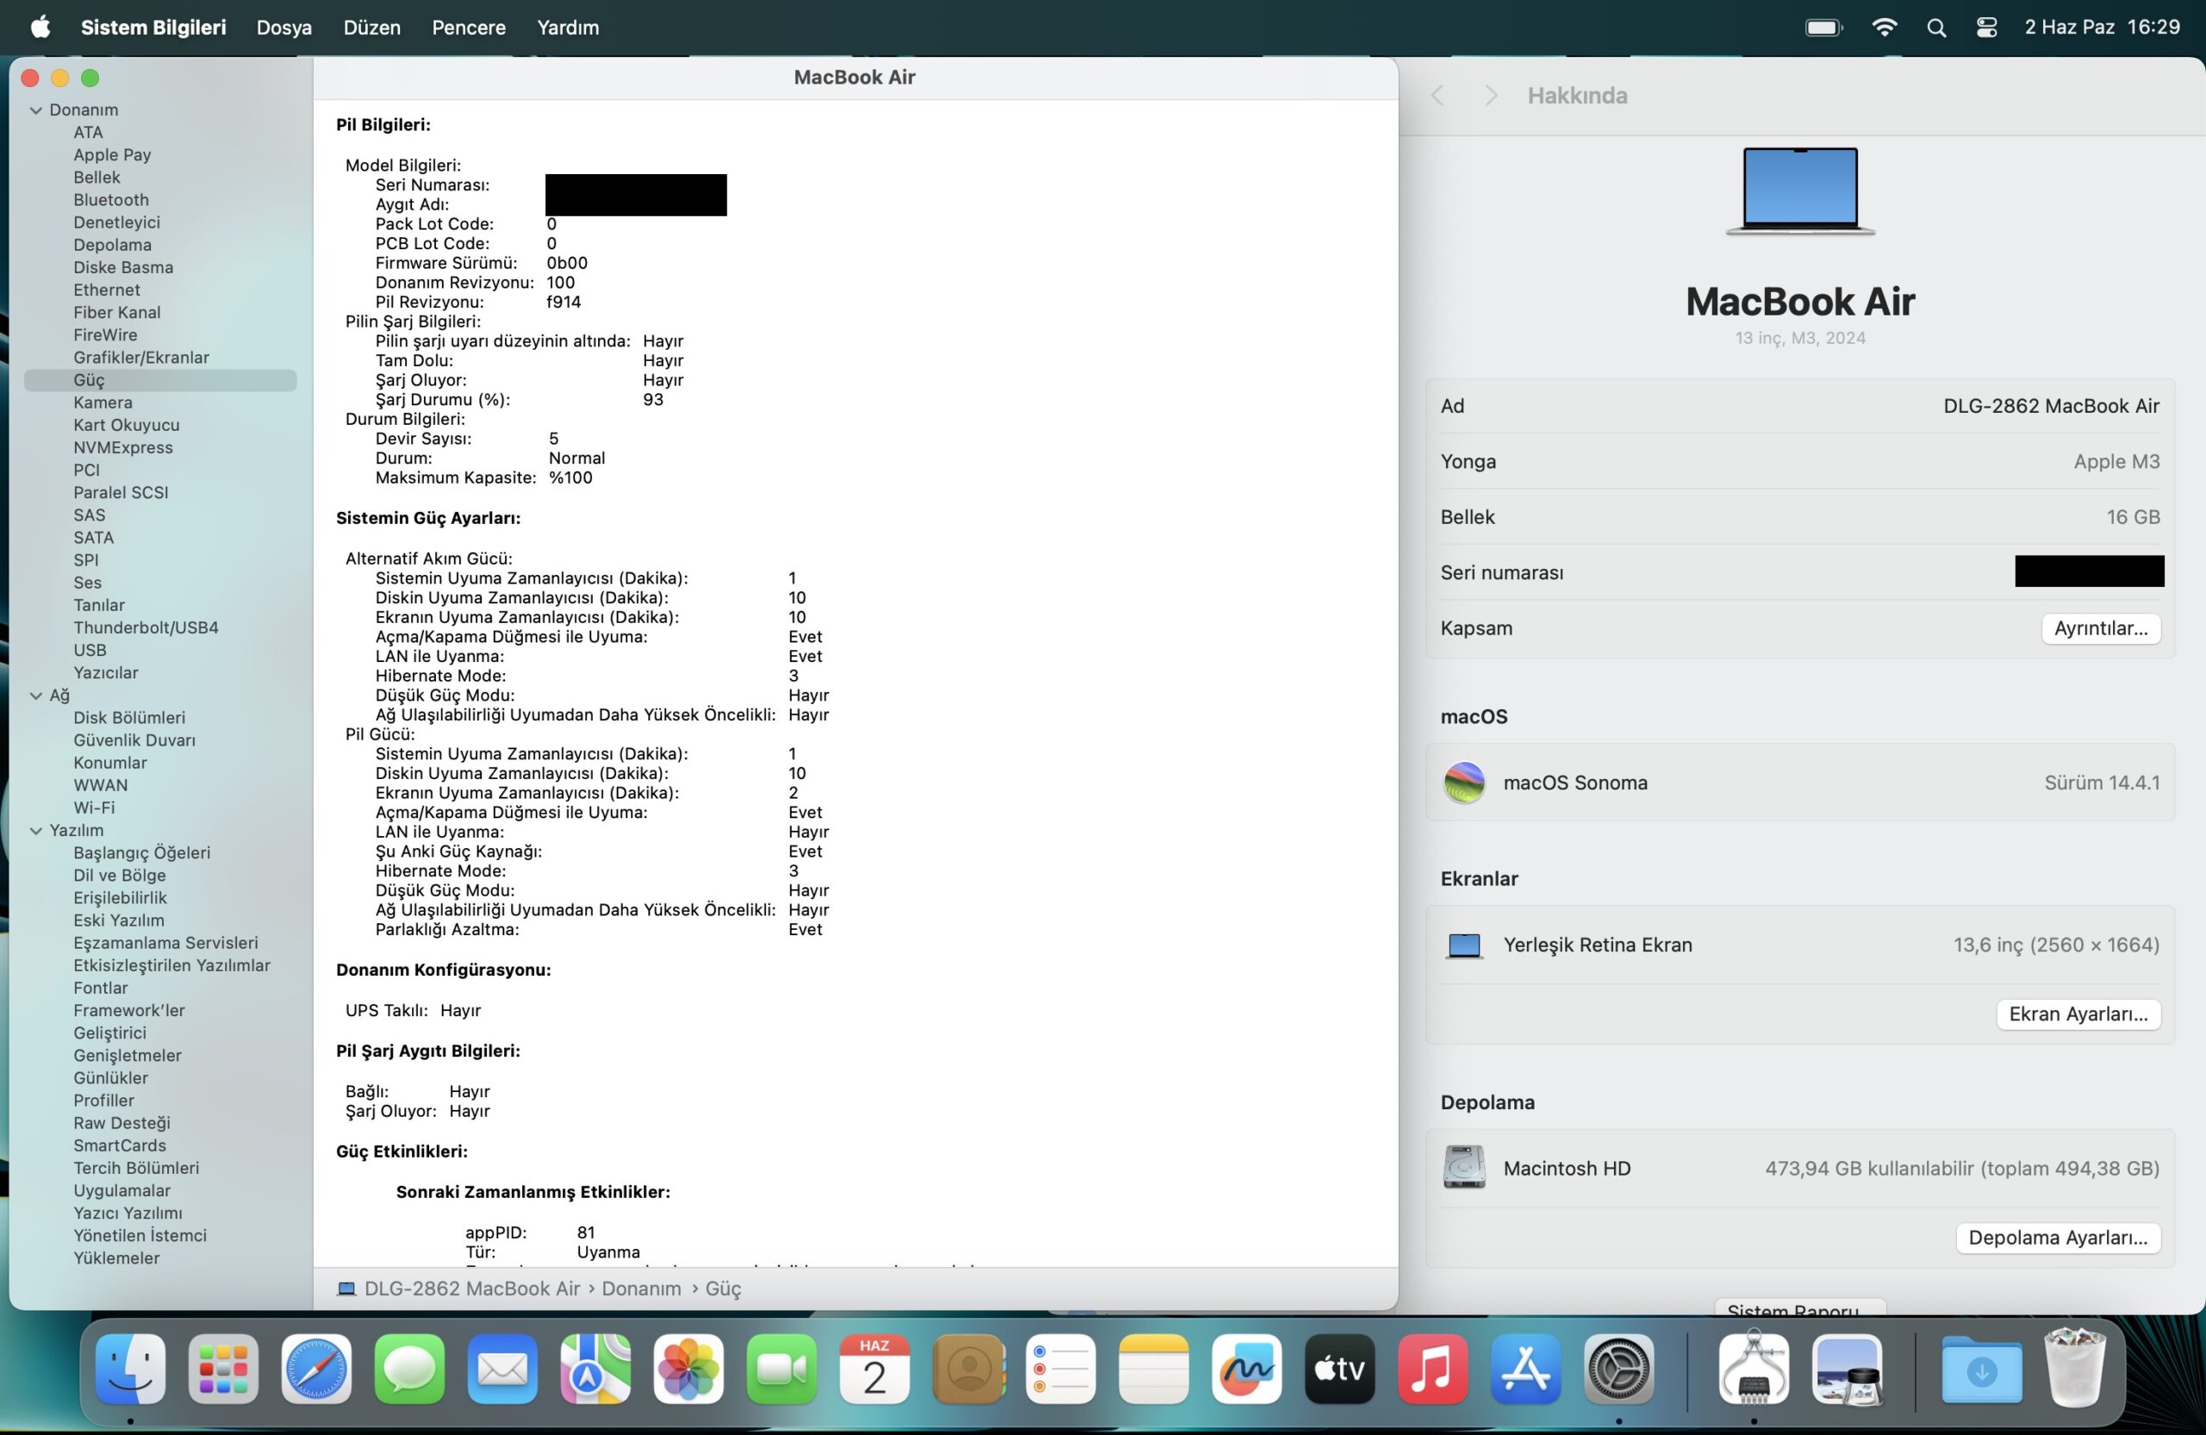Open Music app in Dock

(1432, 1369)
